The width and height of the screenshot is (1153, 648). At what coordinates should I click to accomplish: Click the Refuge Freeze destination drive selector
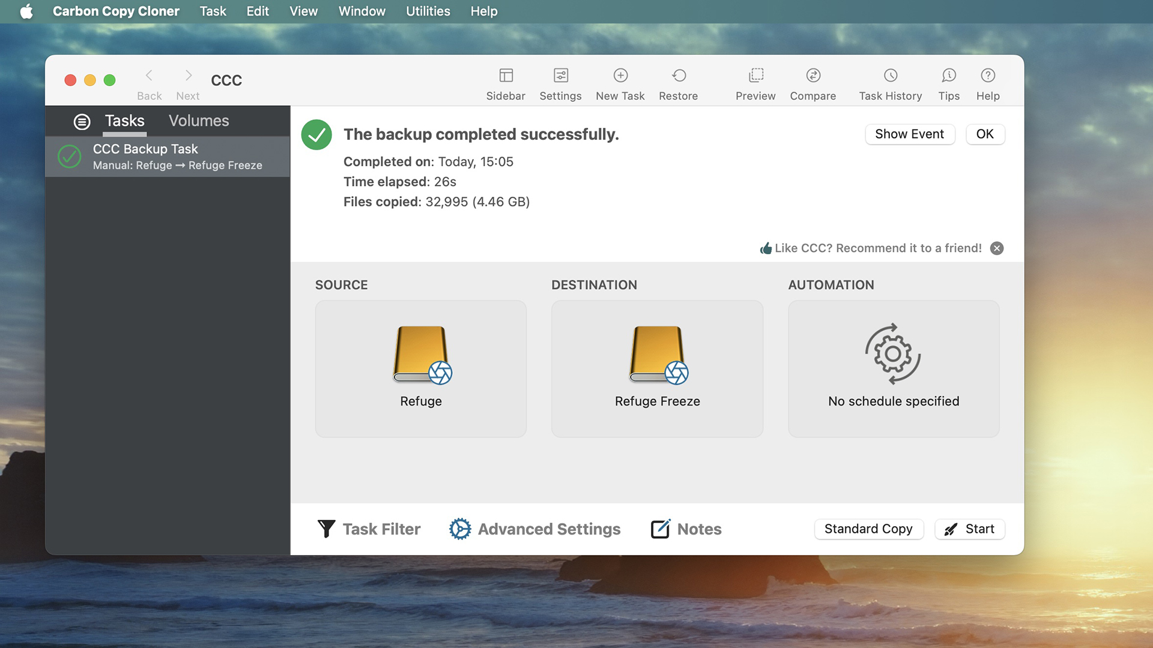point(658,368)
